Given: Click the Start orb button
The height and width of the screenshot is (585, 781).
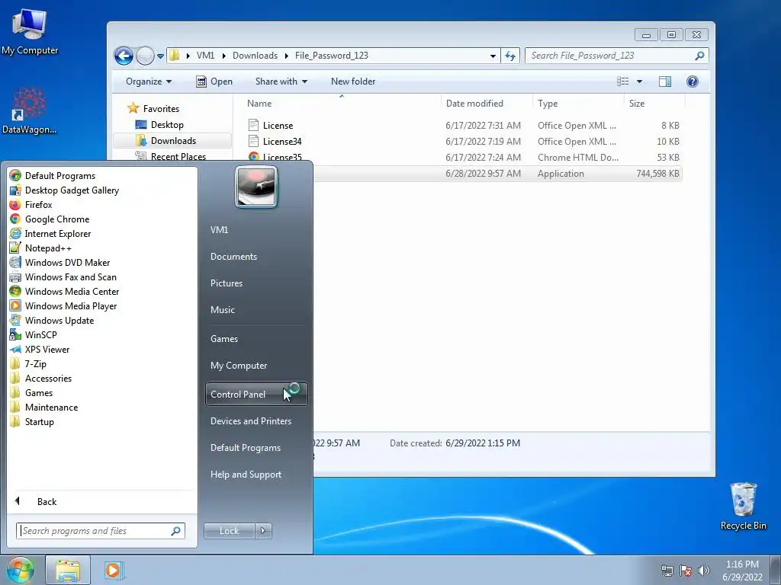Looking at the screenshot, I should pyautogui.click(x=20, y=570).
